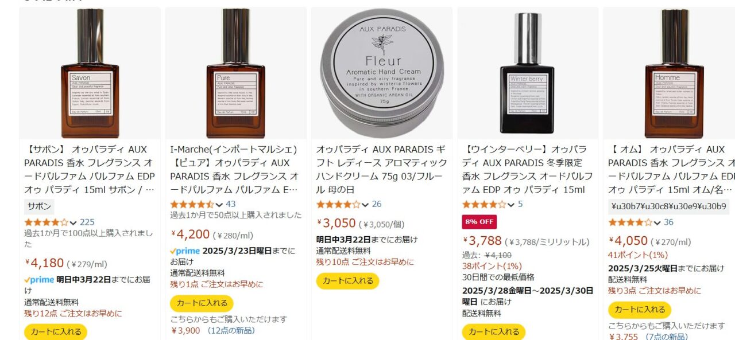This screenshot has height=340, width=735.
Task: Add the Fleur hand cream to cart
Action: click(348, 280)
